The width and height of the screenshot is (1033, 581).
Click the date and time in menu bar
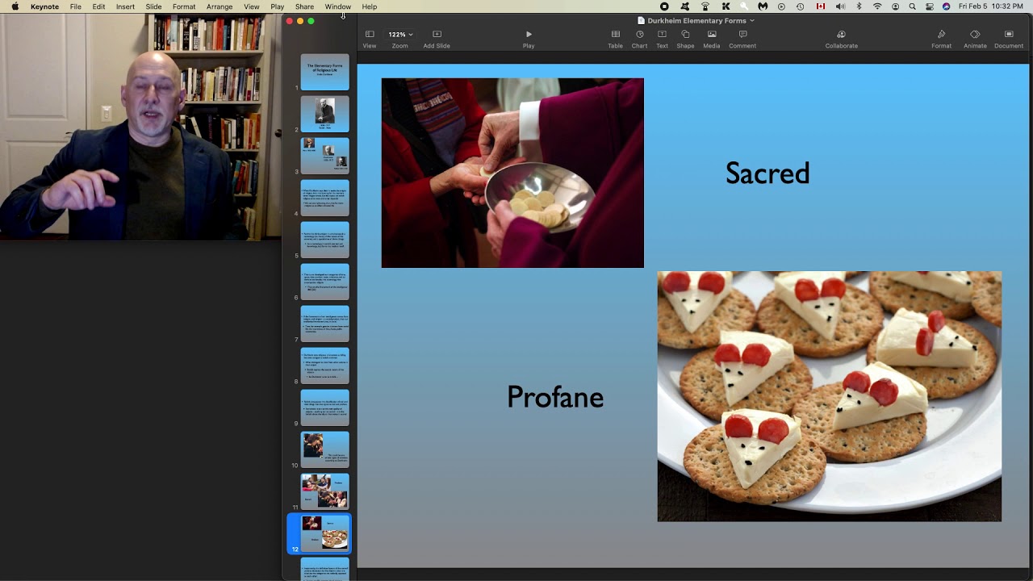(992, 6)
